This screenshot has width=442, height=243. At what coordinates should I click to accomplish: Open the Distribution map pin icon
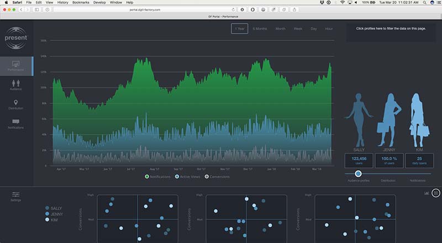[16, 103]
